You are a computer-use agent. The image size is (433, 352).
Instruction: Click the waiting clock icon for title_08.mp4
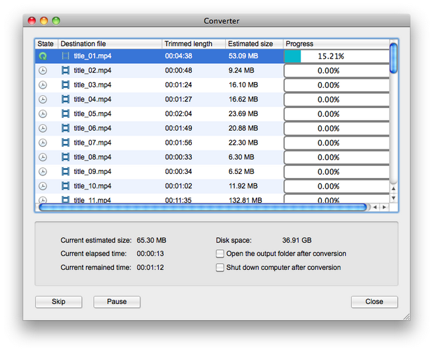pyautogui.click(x=43, y=157)
